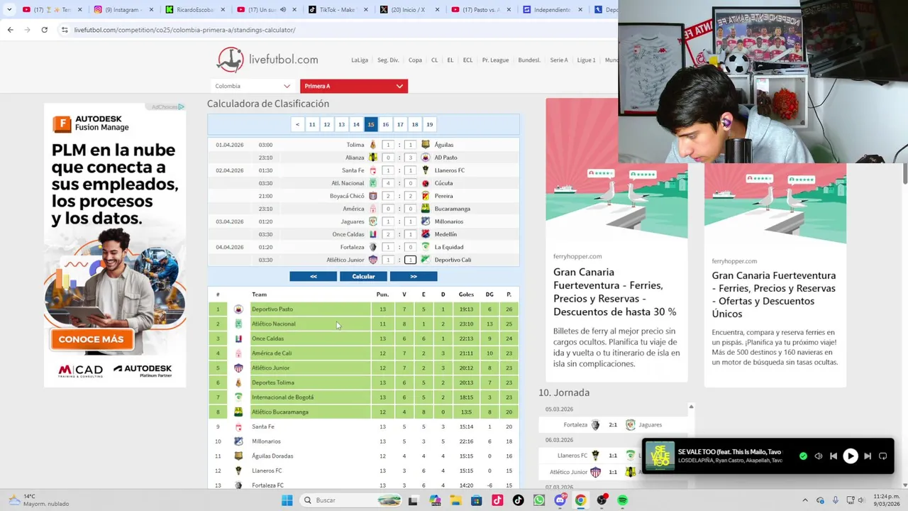Click the '>>' next round button
This screenshot has height=511, width=908.
tap(414, 276)
